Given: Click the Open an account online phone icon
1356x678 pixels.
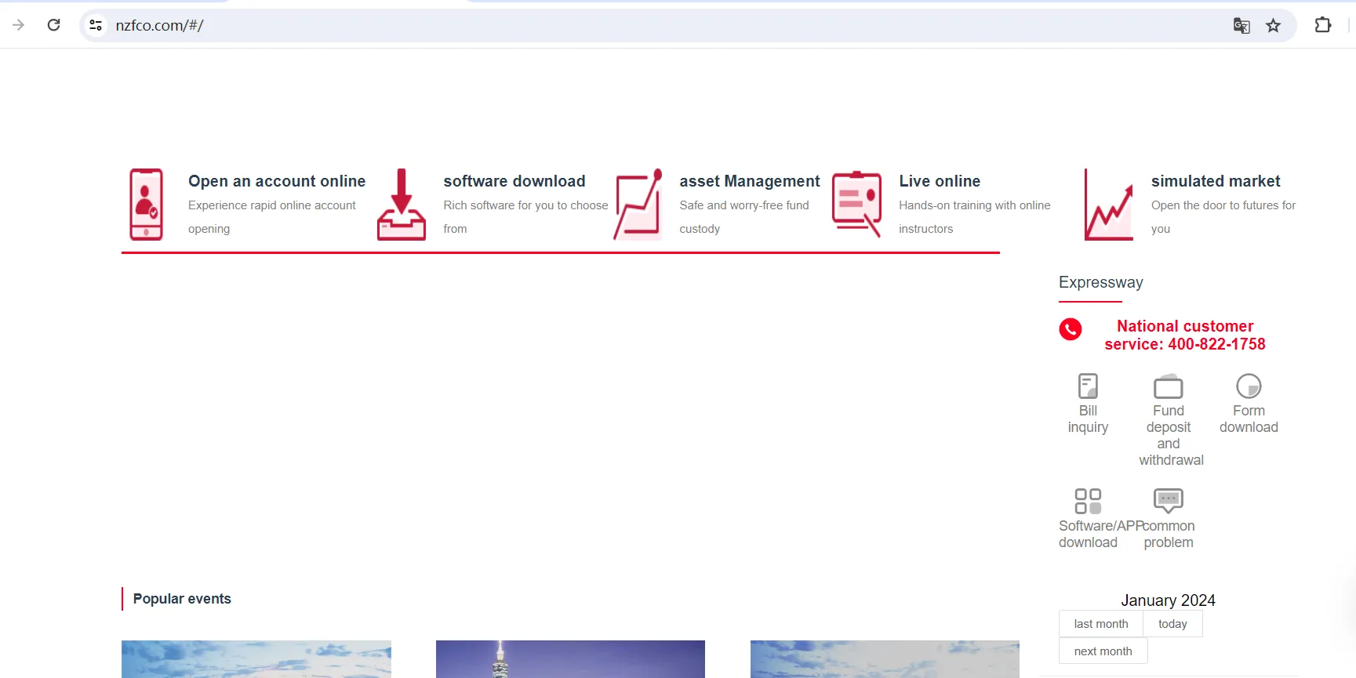Looking at the screenshot, I should [147, 205].
